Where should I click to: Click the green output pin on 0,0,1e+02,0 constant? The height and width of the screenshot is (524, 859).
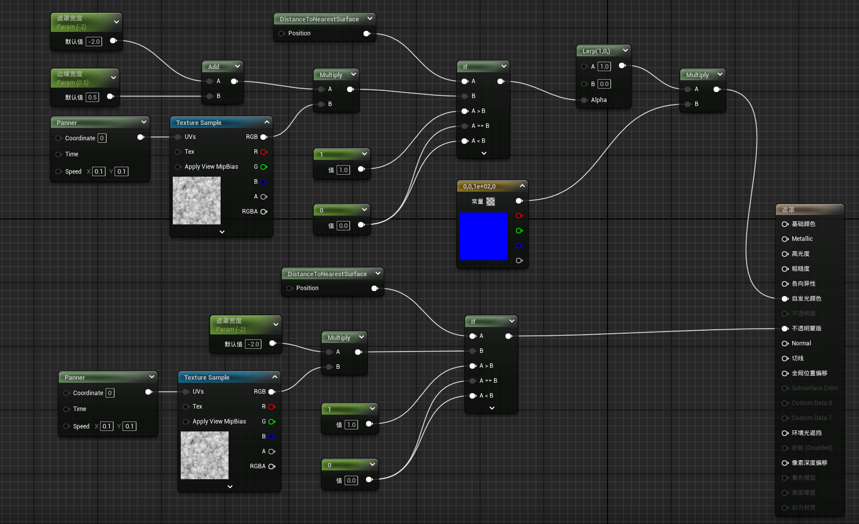click(x=519, y=230)
